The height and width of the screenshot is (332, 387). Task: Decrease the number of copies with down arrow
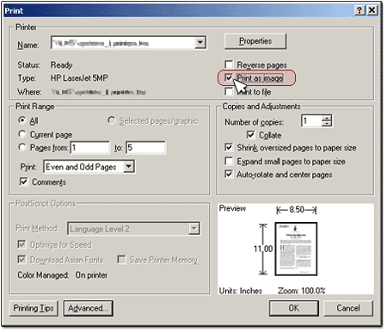(327, 124)
